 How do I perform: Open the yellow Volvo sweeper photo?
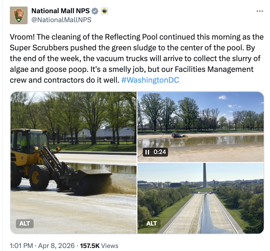pyautogui.click(x=73, y=163)
